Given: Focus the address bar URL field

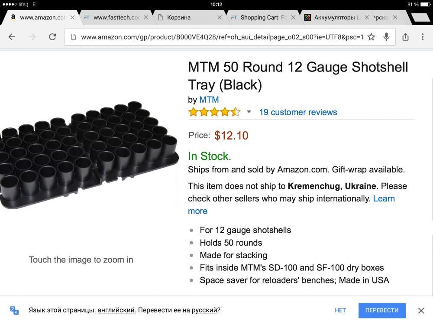Looking at the screenshot, I should tap(221, 37).
